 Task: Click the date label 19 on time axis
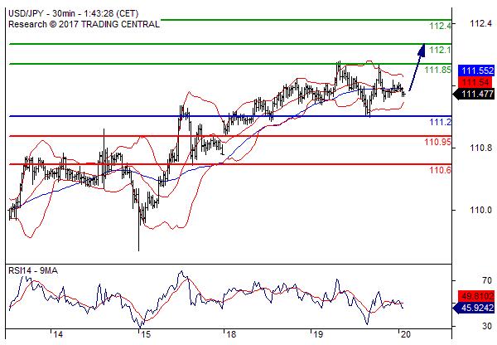[x=318, y=334]
